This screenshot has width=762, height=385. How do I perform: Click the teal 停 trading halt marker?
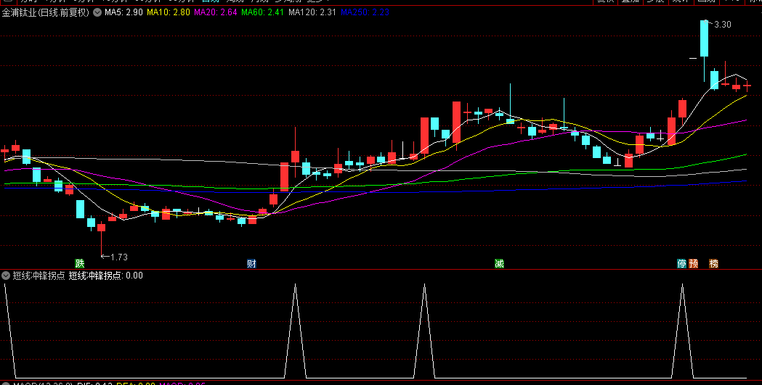tap(682, 263)
